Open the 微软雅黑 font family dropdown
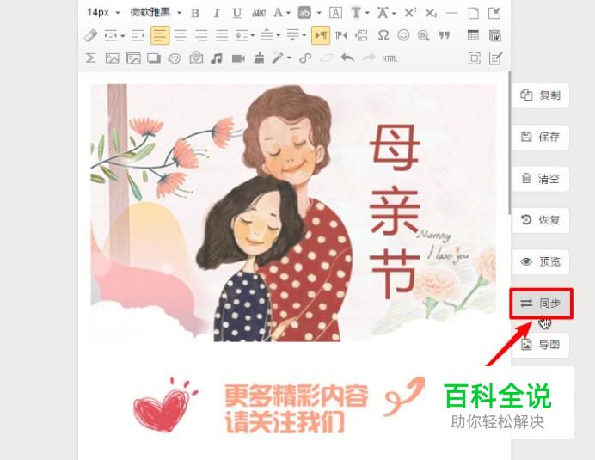 click(156, 13)
